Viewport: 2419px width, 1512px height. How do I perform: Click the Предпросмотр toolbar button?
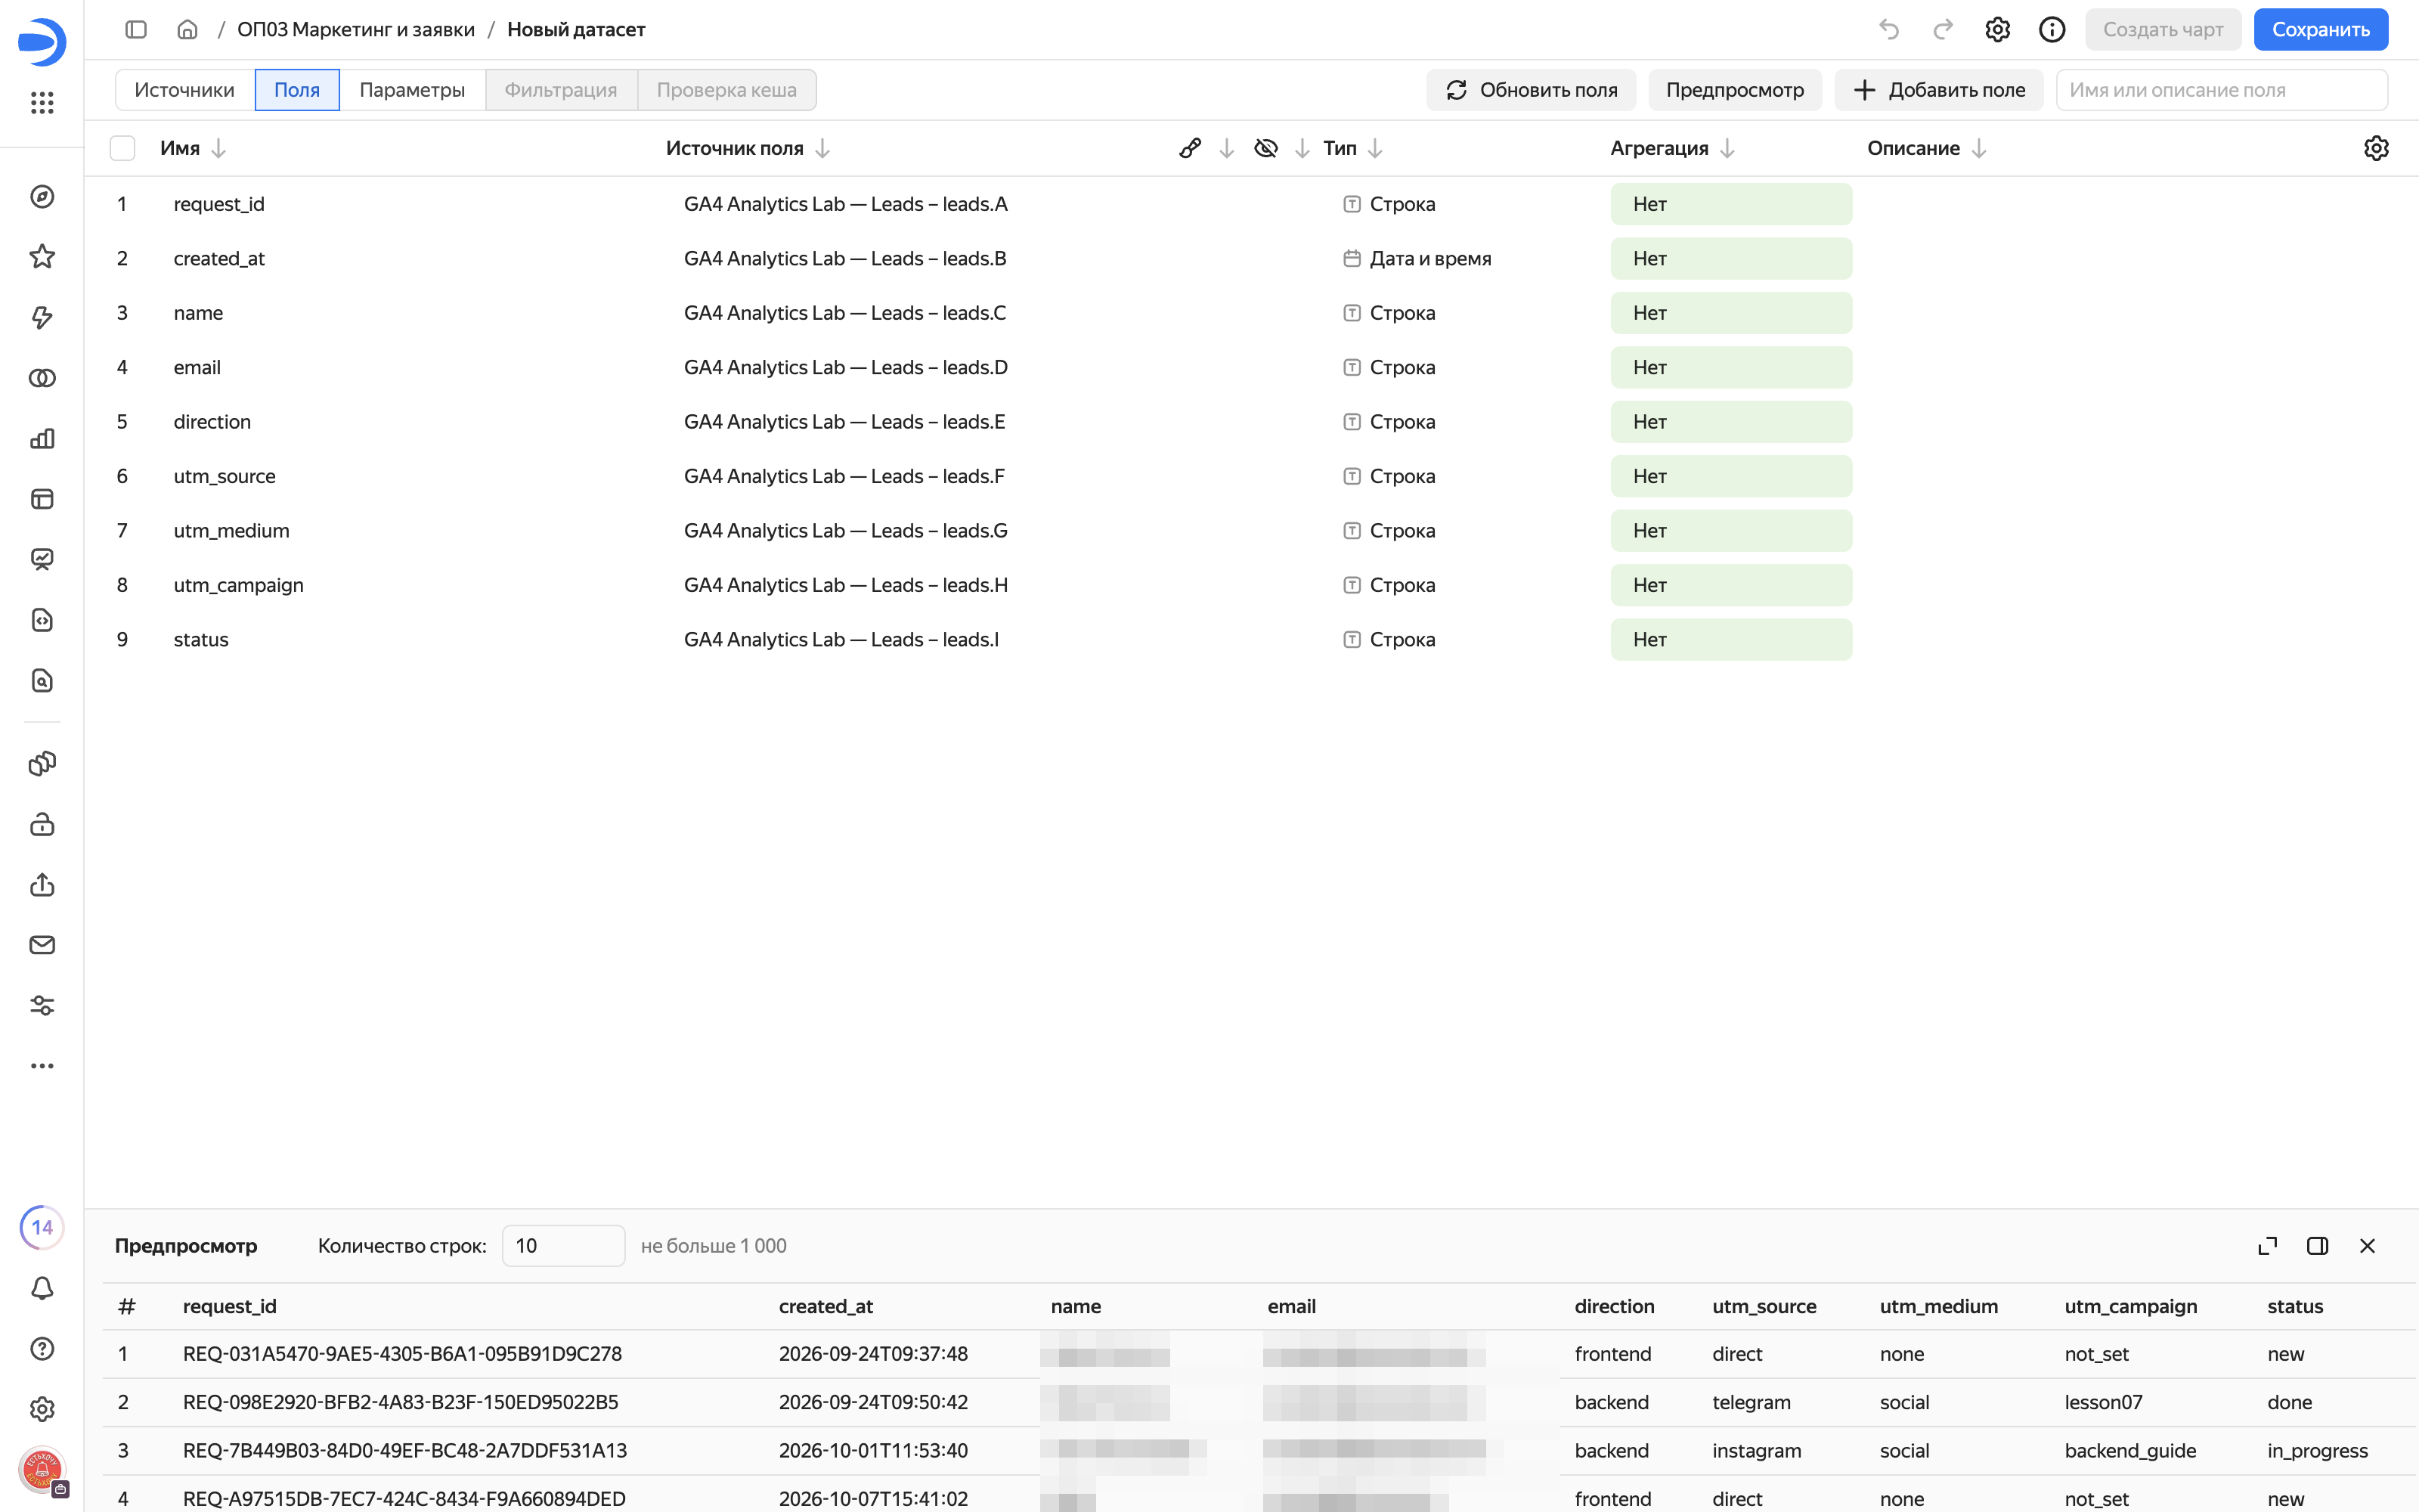(1734, 90)
